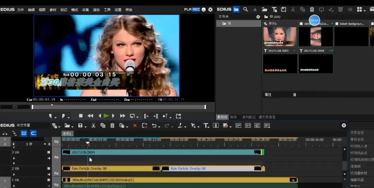Click the Rewind button in the player

pyautogui.click(x=90, y=116)
